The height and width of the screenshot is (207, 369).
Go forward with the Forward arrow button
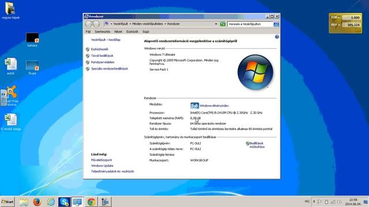[96, 24]
